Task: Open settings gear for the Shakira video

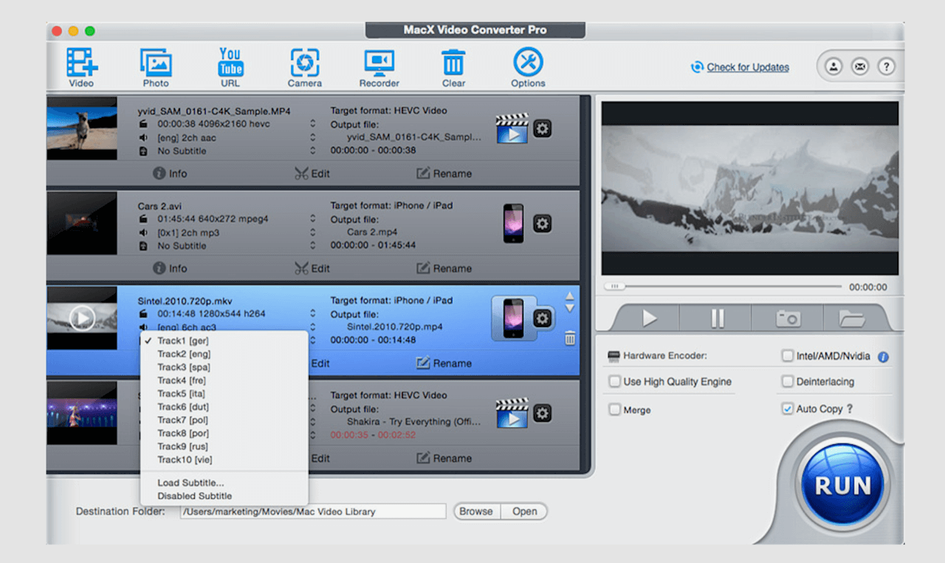Action: pyautogui.click(x=543, y=413)
